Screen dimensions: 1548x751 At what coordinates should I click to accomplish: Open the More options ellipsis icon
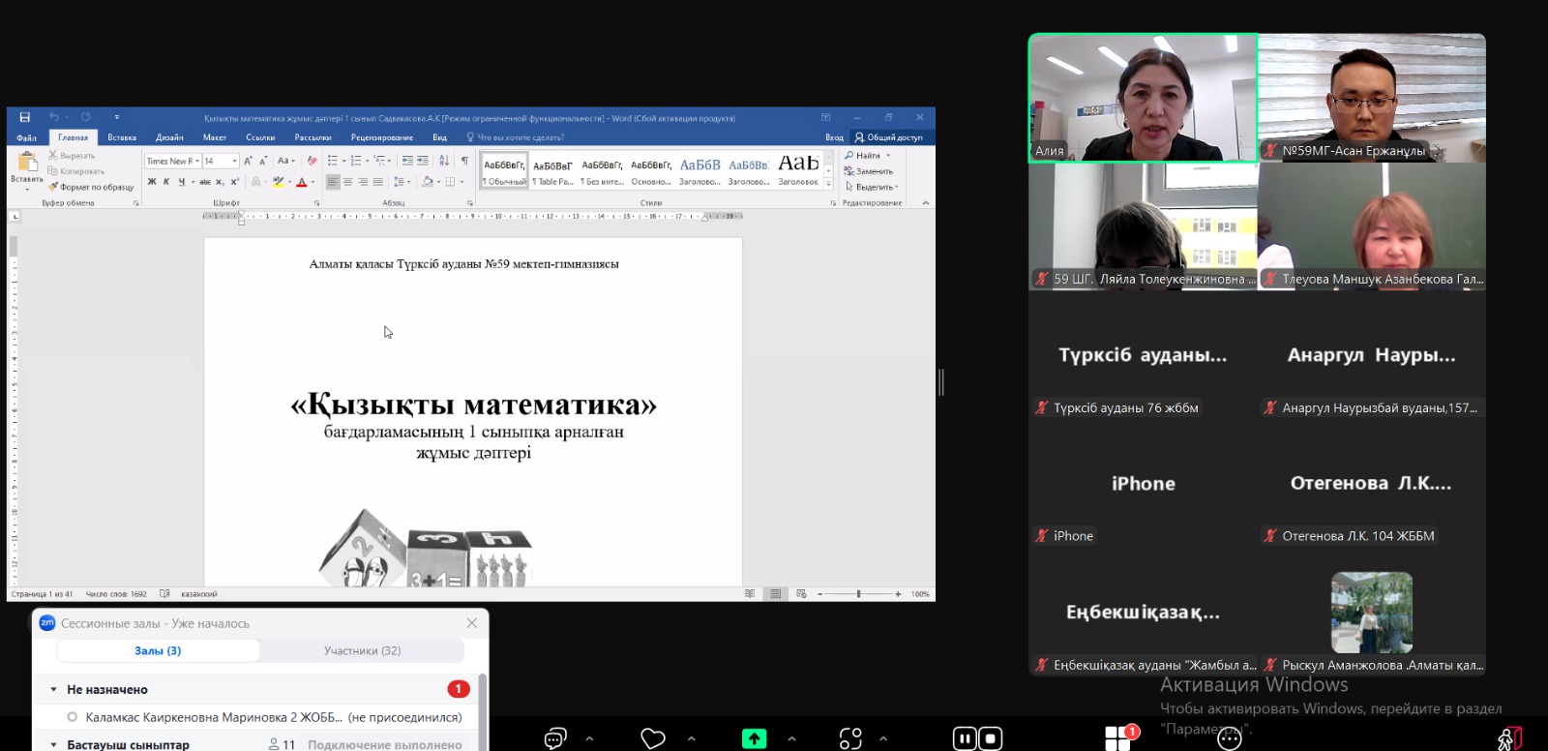(x=1229, y=739)
